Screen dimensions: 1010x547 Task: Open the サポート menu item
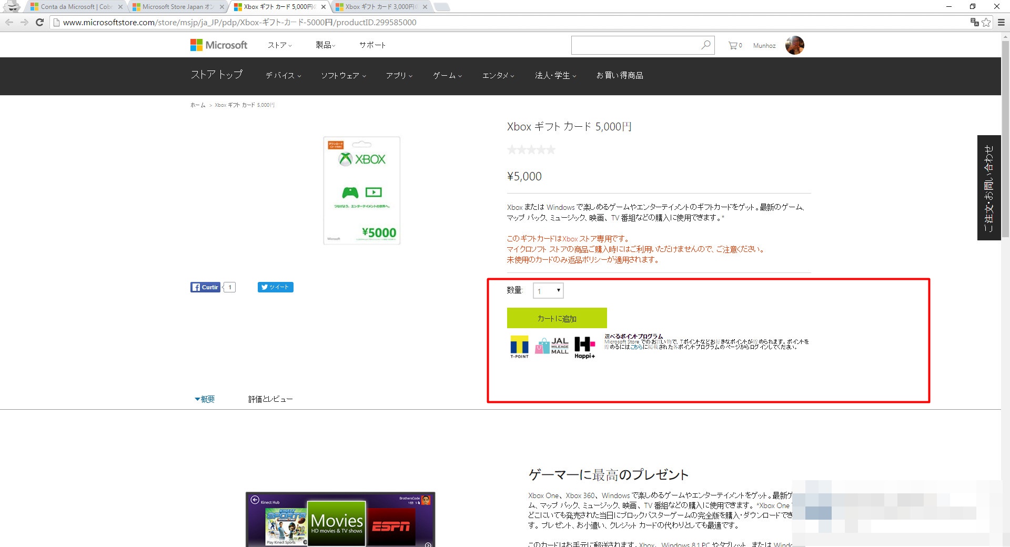click(372, 45)
